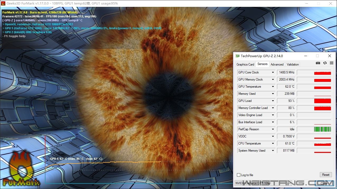
Task: Click the 'F1: toggle help' text
Action: (14, 36)
